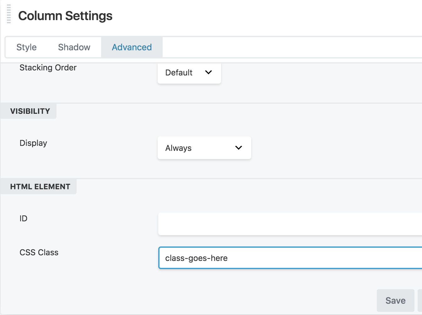Click the ID label
This screenshot has width=422, height=315.
24,218
